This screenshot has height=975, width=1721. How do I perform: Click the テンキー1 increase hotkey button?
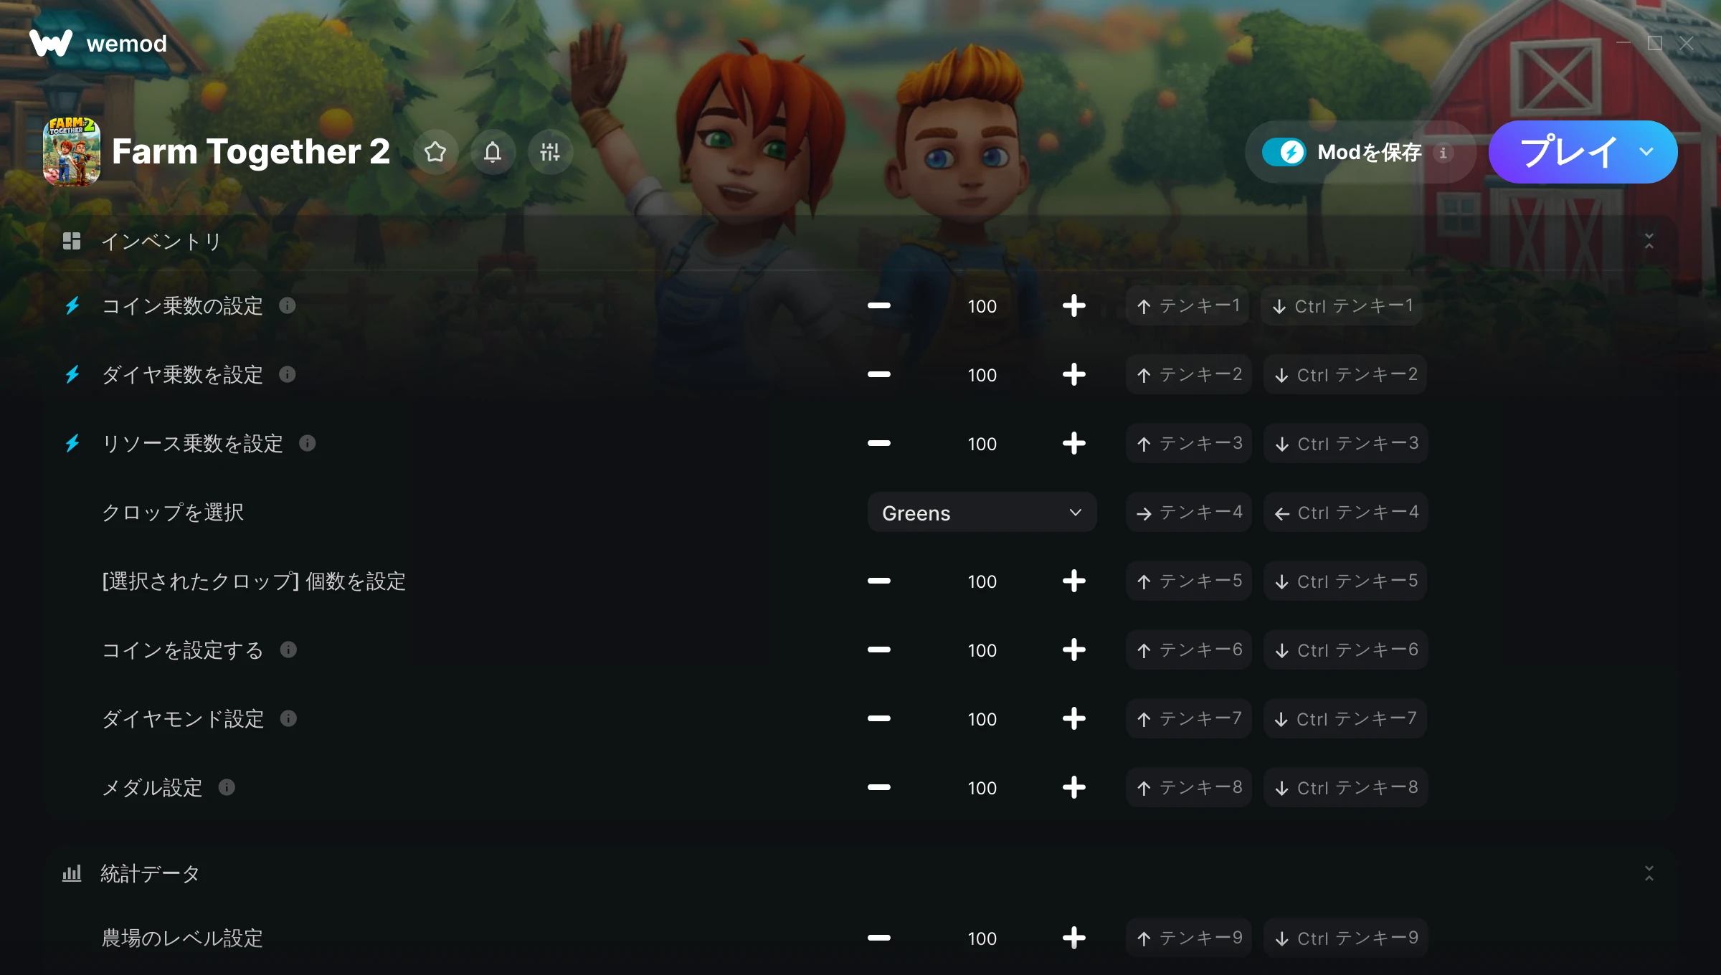point(1187,306)
